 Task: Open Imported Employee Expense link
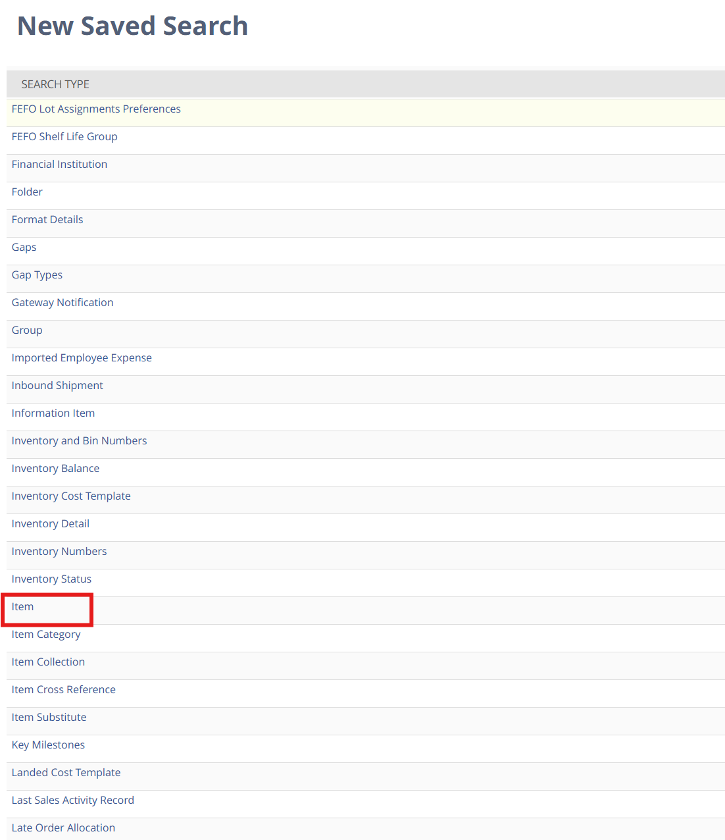[82, 358]
